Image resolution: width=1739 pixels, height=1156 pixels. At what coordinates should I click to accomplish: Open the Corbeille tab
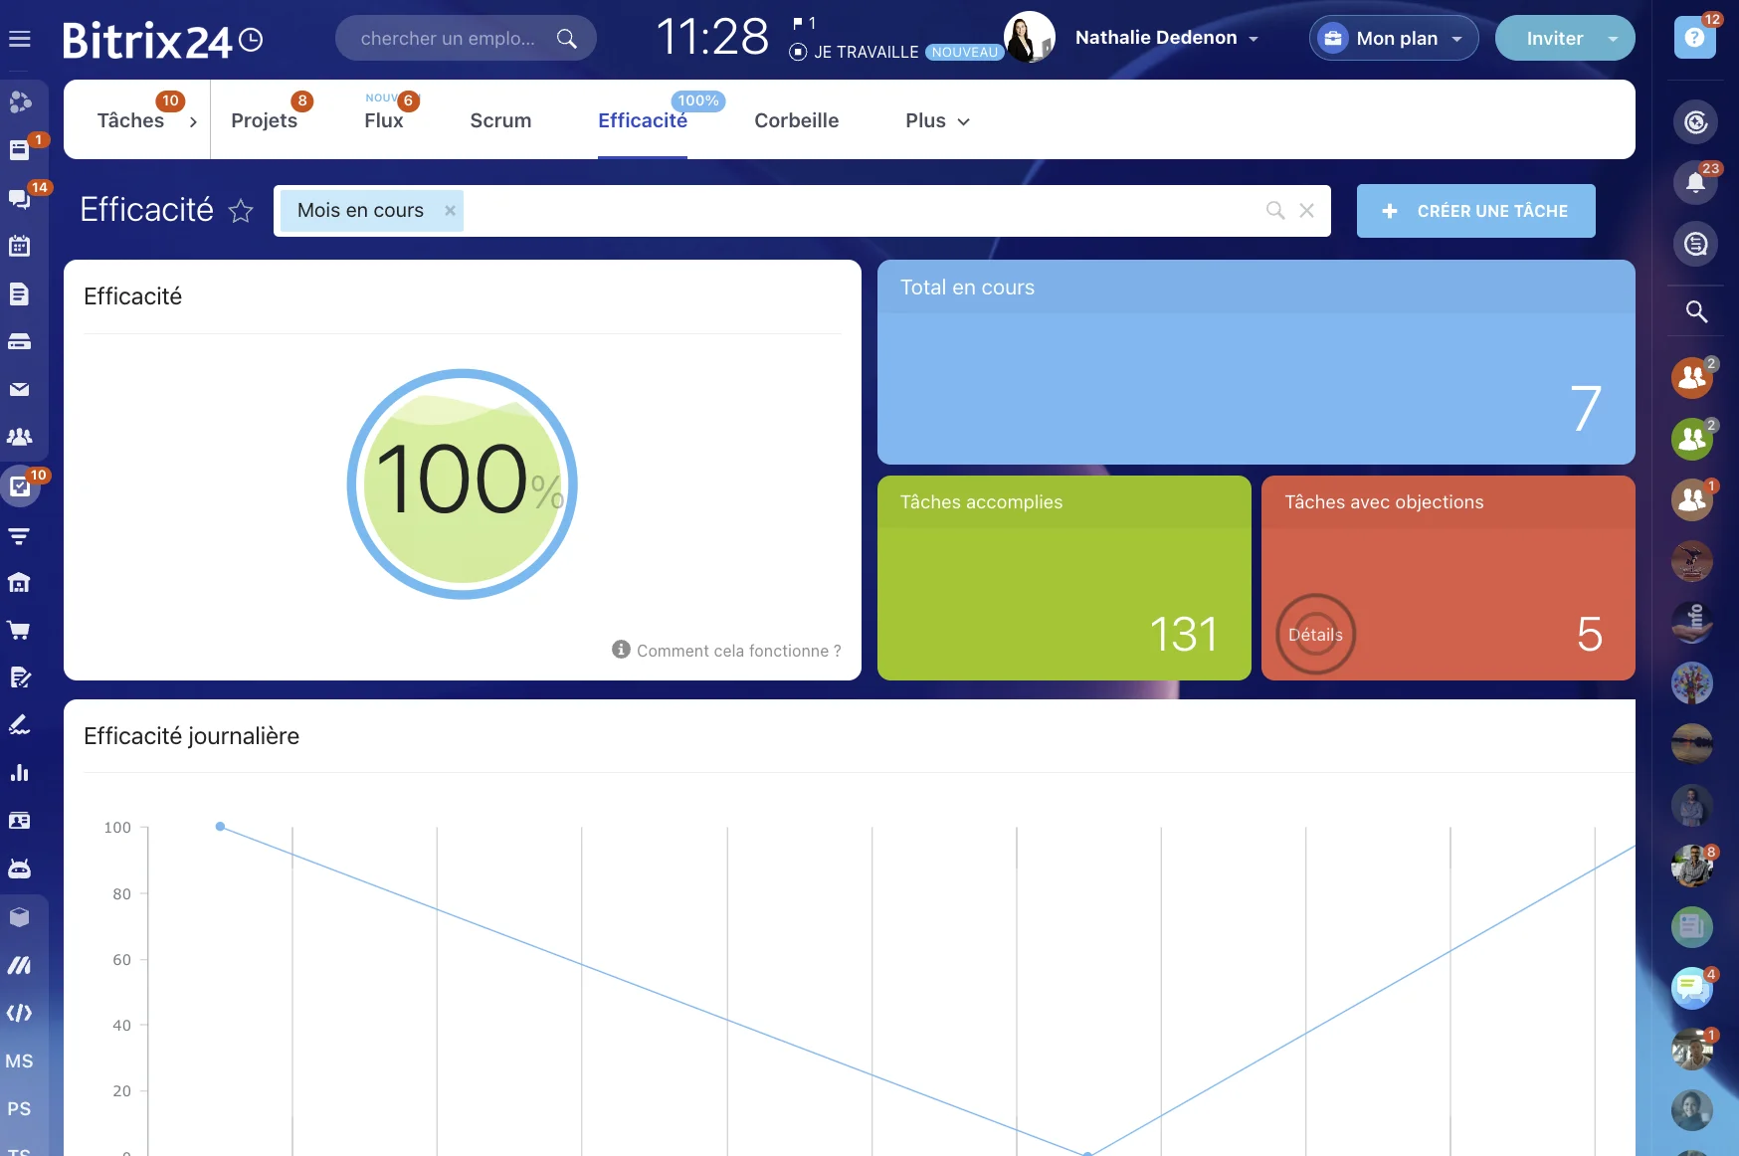click(x=796, y=120)
